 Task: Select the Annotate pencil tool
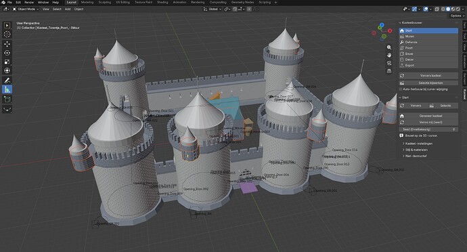click(x=7, y=81)
